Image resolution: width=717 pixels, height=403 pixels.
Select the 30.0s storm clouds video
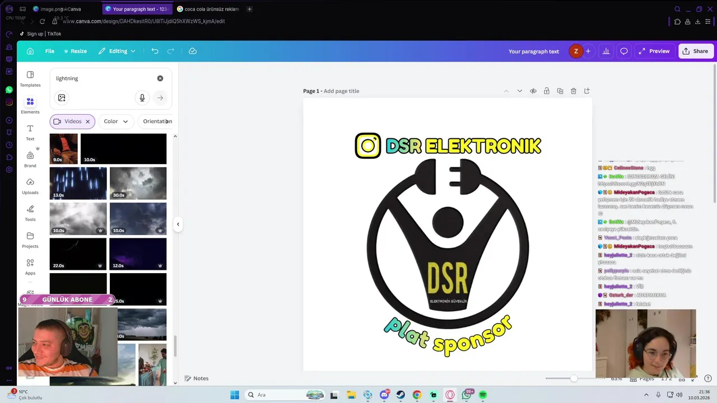[138, 183]
